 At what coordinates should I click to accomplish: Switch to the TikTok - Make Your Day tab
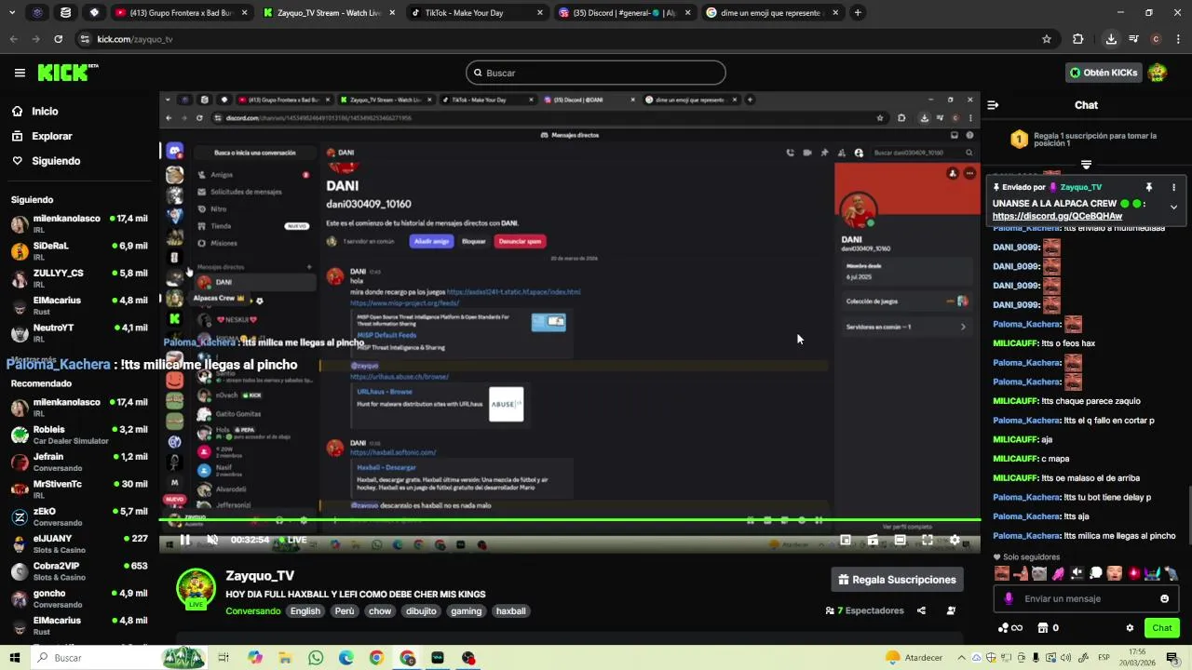coord(478,13)
